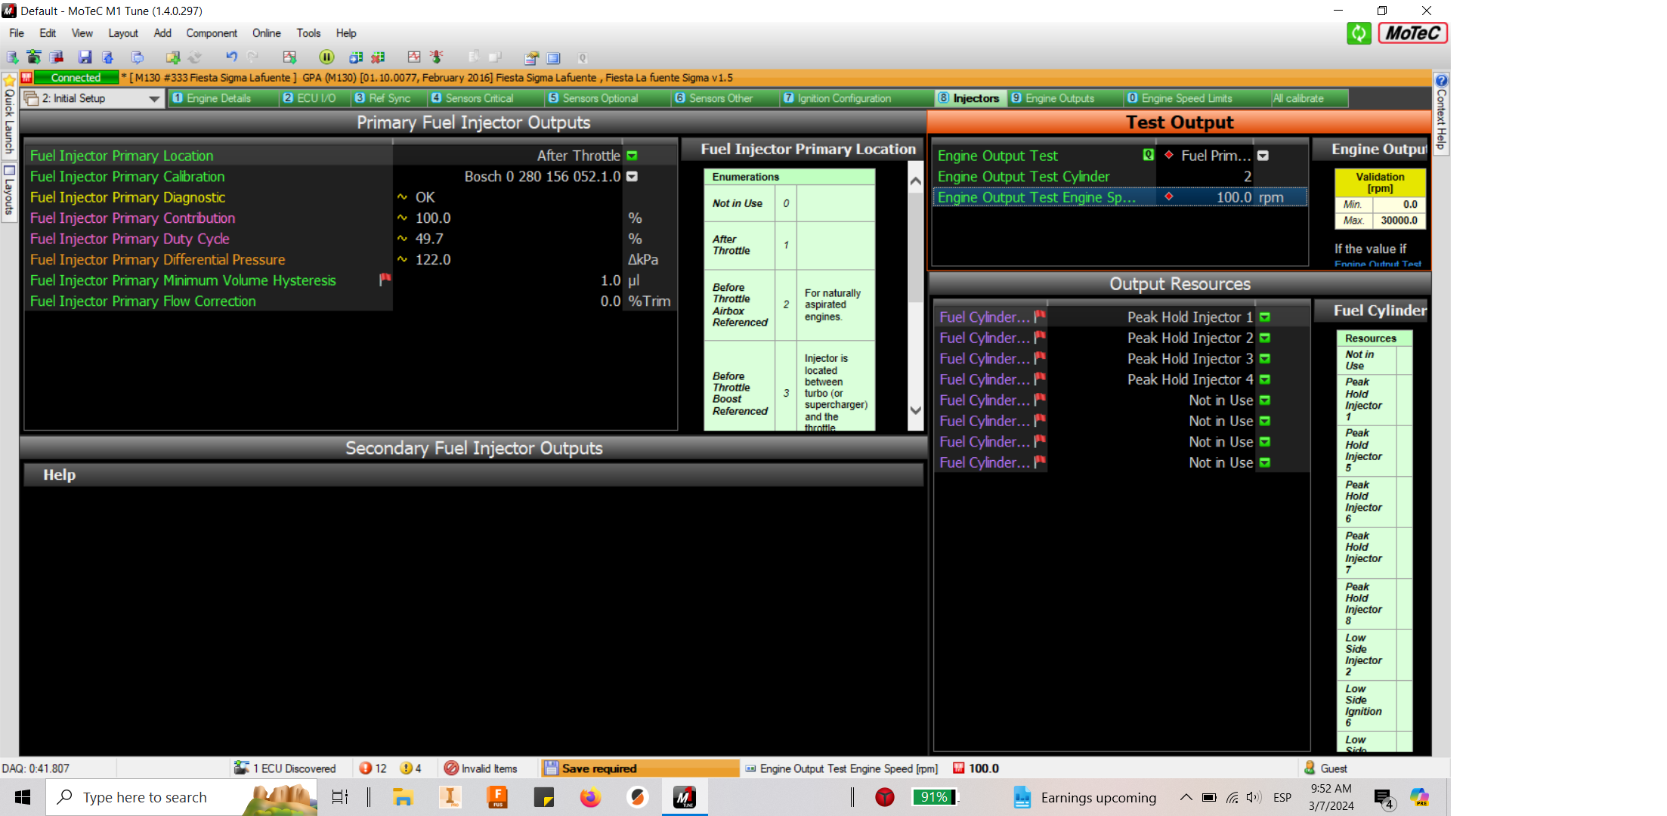The width and height of the screenshot is (1667, 816).
Task: Edit the Engine Output Test Engine Speed input field
Action: 1228,198
